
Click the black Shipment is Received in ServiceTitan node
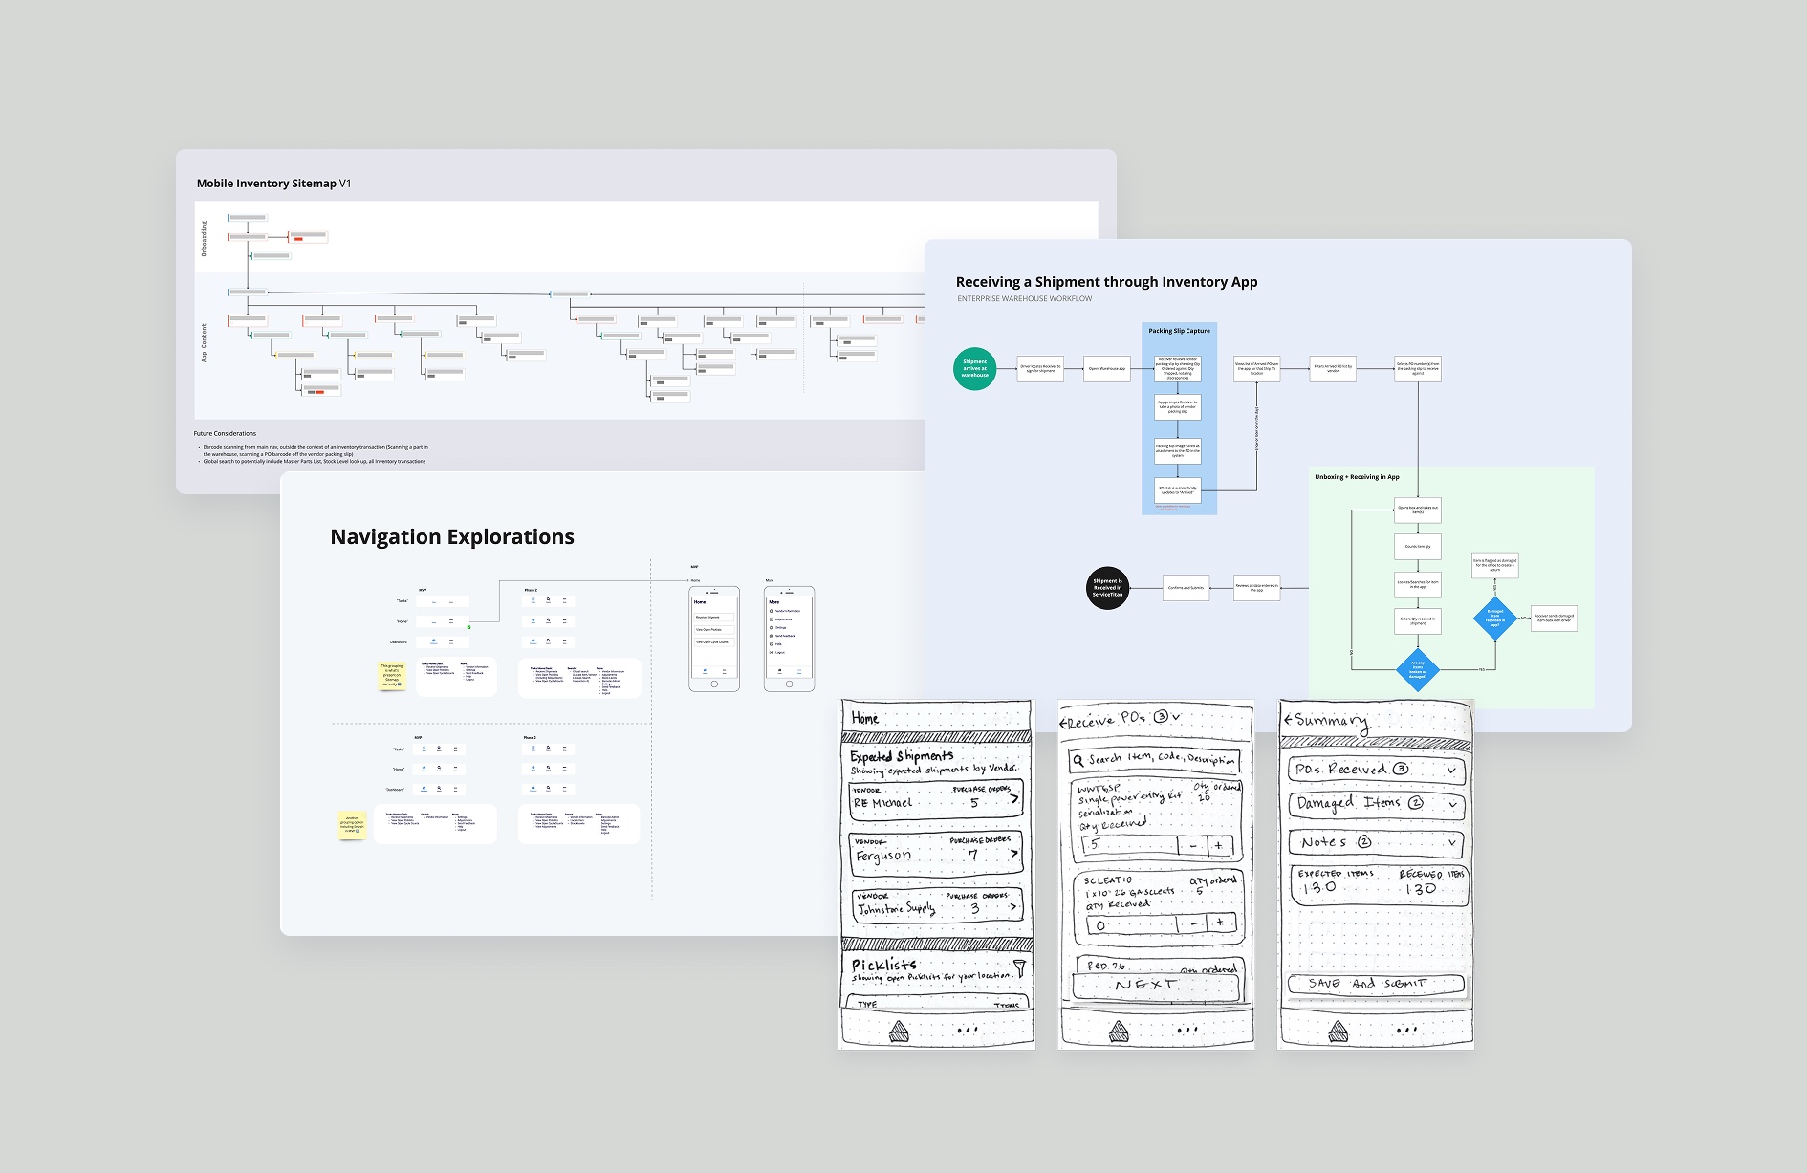(1107, 588)
